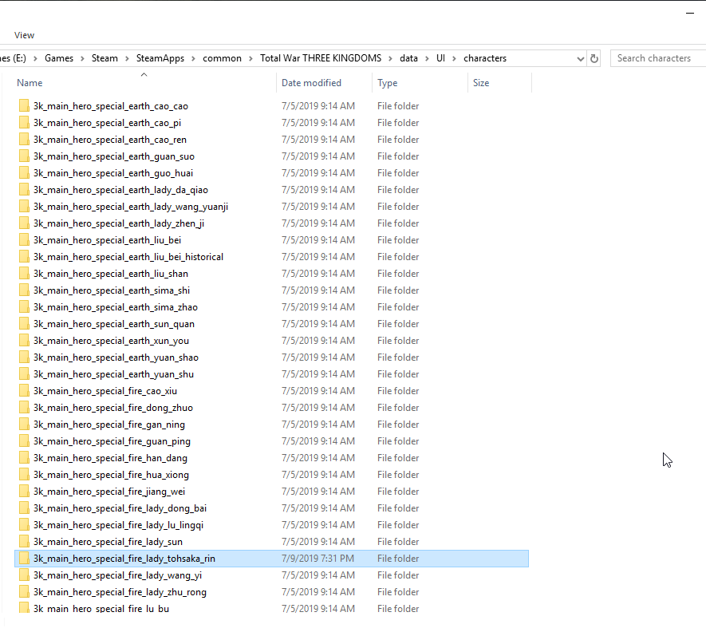The image size is (706, 632).
Task: Expand chevron after Steam breadcrumb
Action: (x=127, y=58)
